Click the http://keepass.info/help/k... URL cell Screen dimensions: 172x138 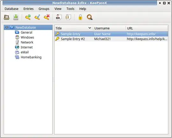[147, 39]
